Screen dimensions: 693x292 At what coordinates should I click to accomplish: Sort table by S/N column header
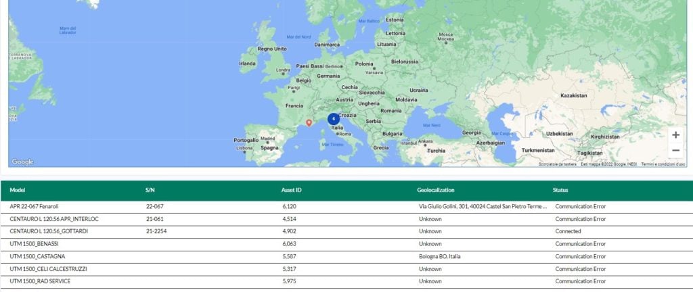click(x=150, y=190)
